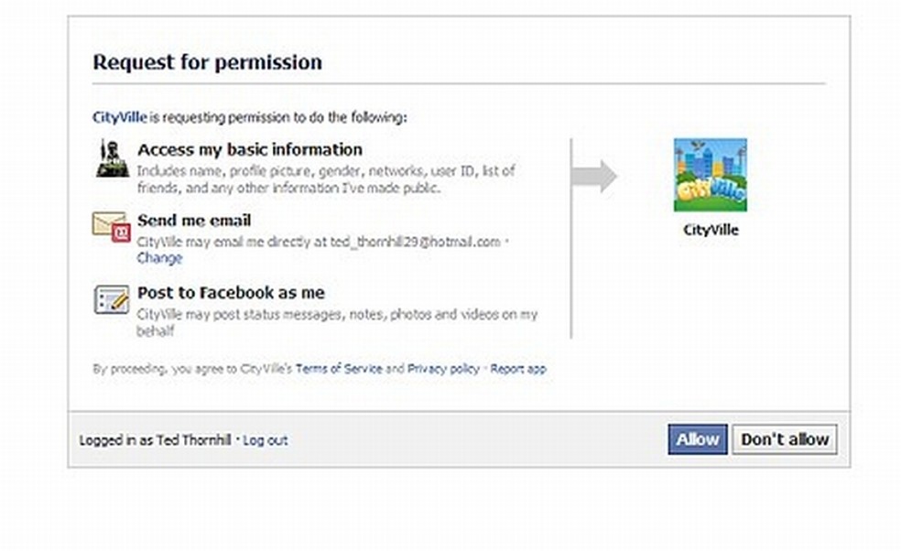
Task: Click the 'Post to Facebook as me' heading
Action: (231, 293)
